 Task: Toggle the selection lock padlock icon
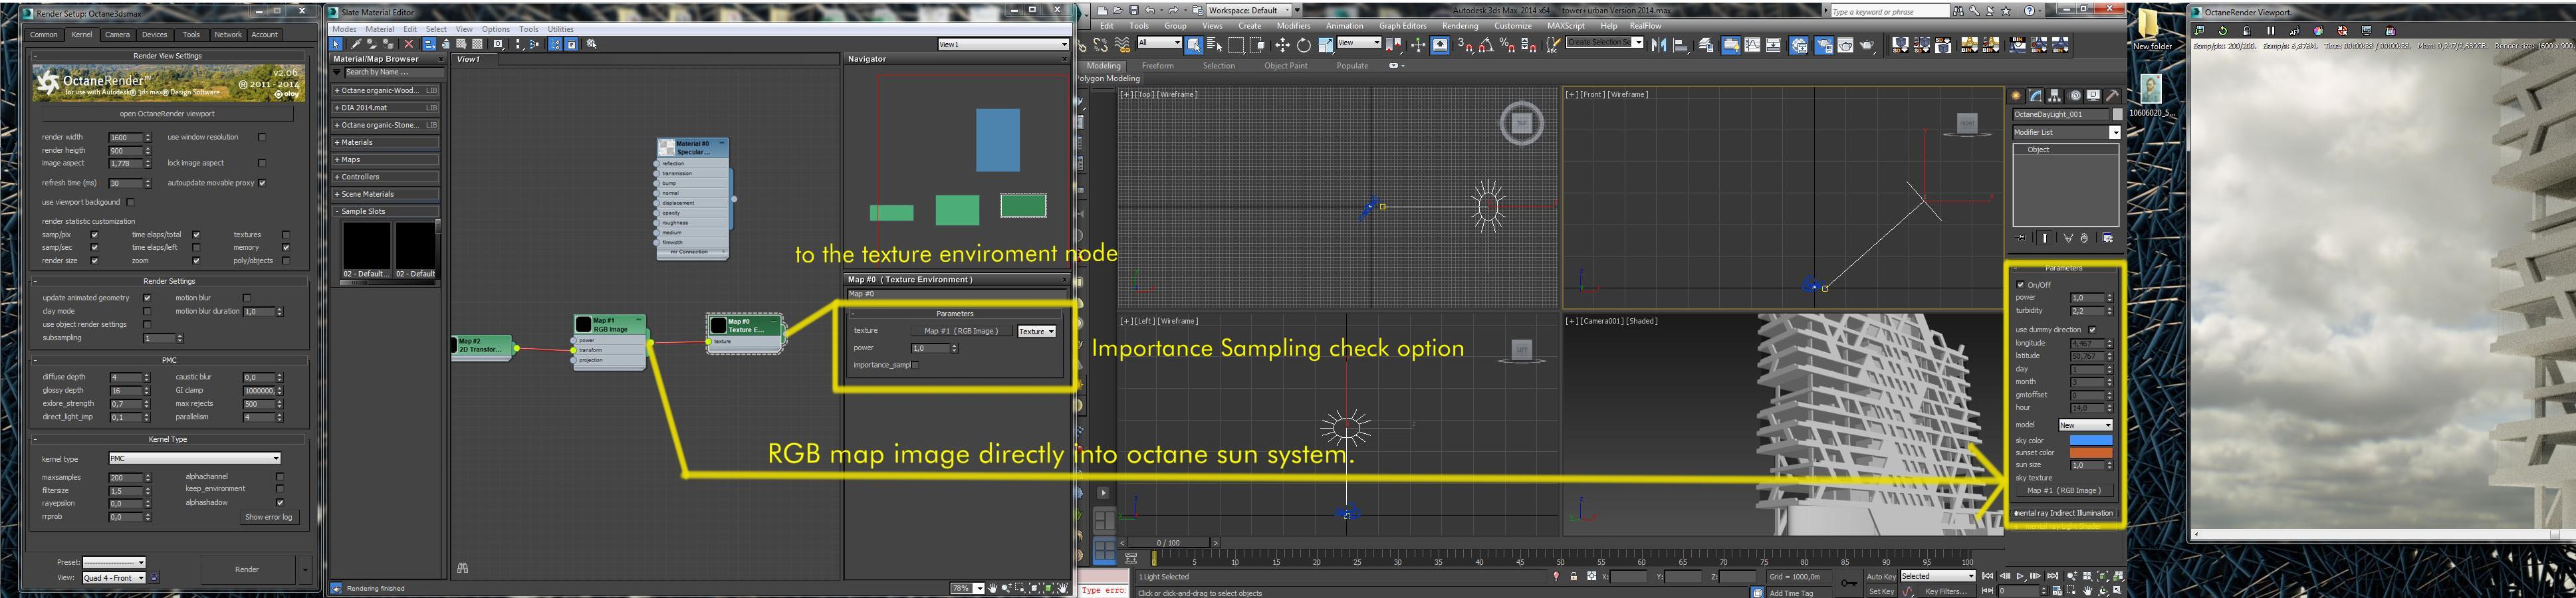[x=1574, y=577]
